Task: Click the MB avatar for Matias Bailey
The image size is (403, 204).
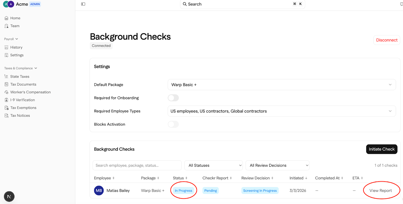Action: click(99, 191)
